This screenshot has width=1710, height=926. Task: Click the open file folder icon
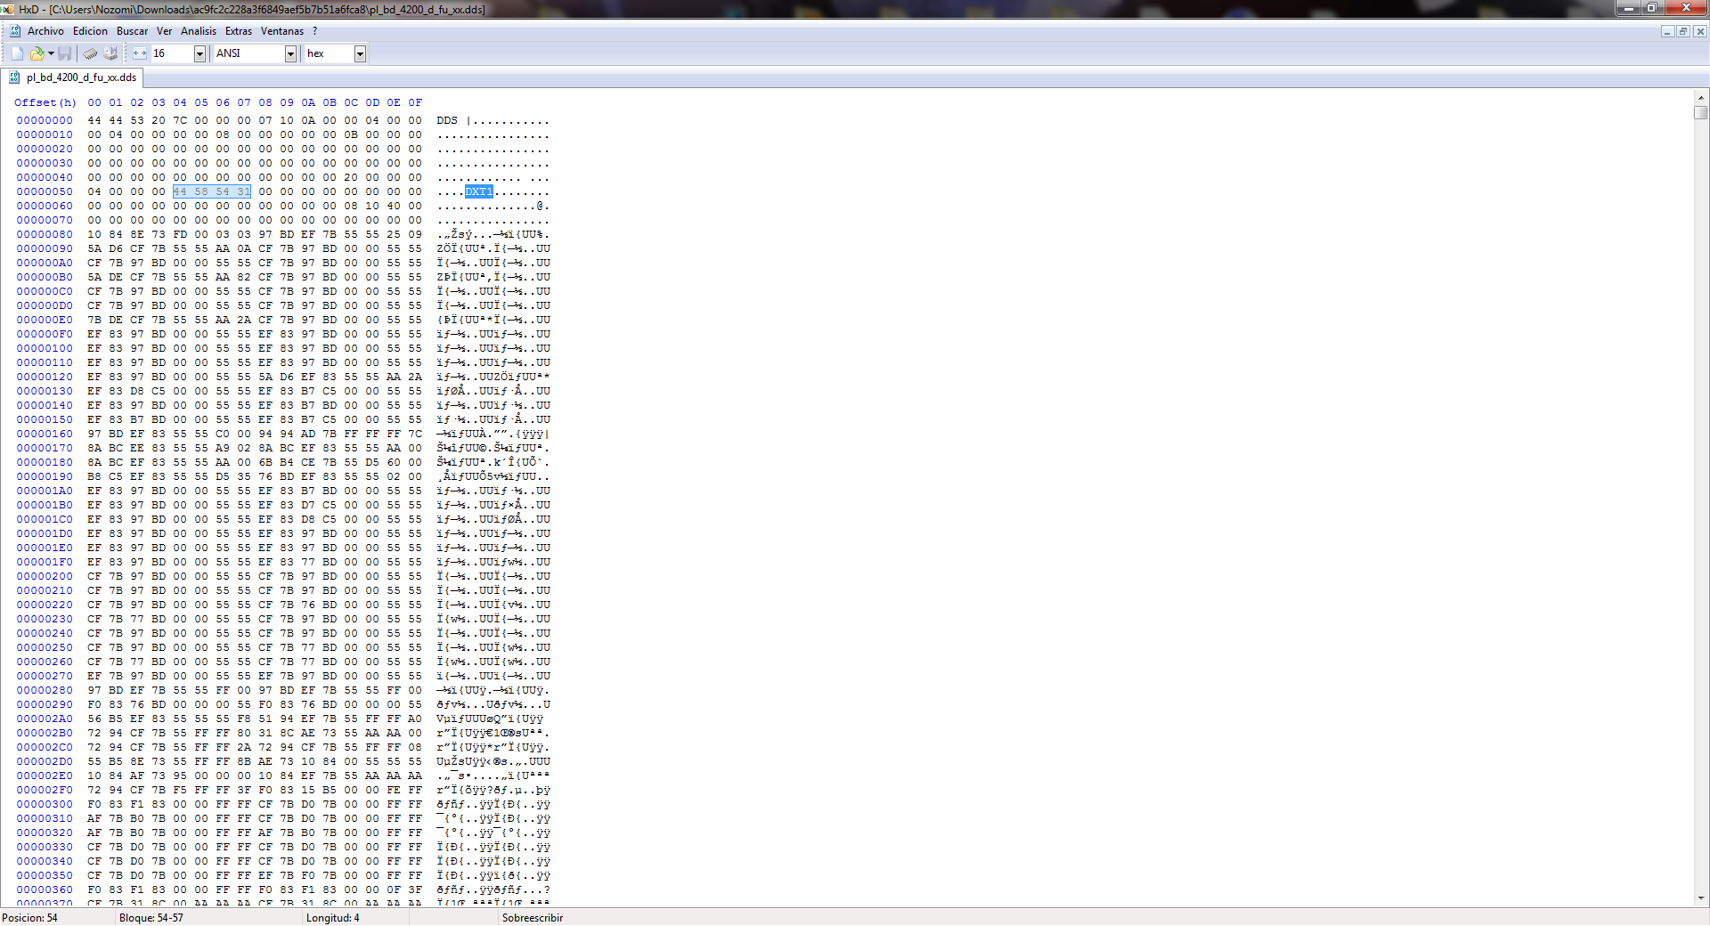[x=37, y=53]
